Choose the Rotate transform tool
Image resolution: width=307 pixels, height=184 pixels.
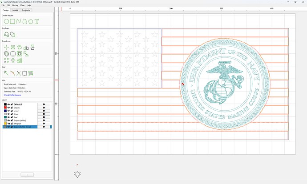point(20,47)
